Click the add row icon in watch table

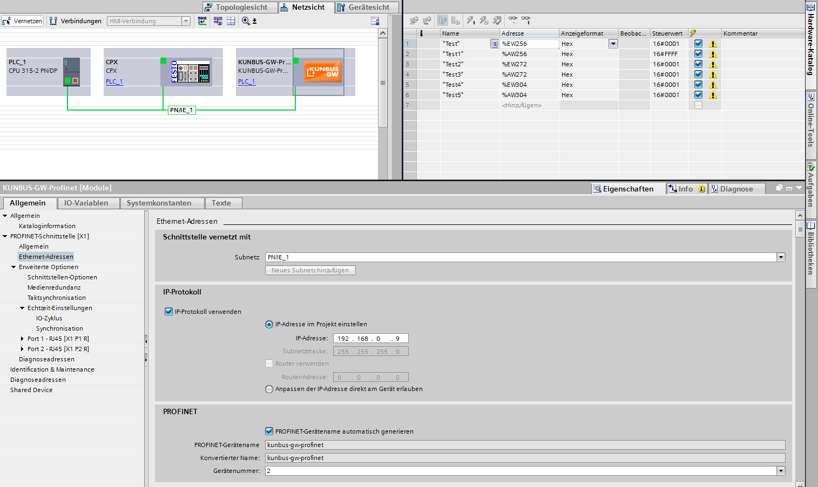(x=427, y=20)
